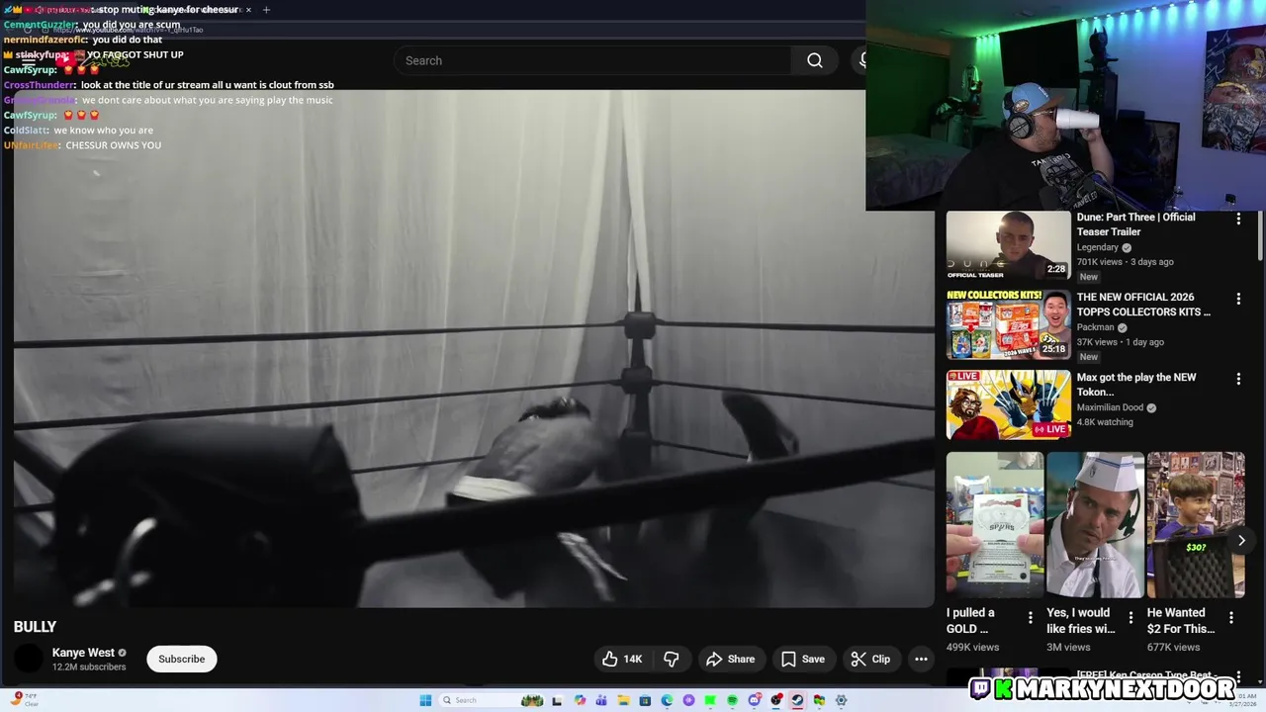Switch to Steam taskbar icon
1266x712 pixels.
point(797,700)
